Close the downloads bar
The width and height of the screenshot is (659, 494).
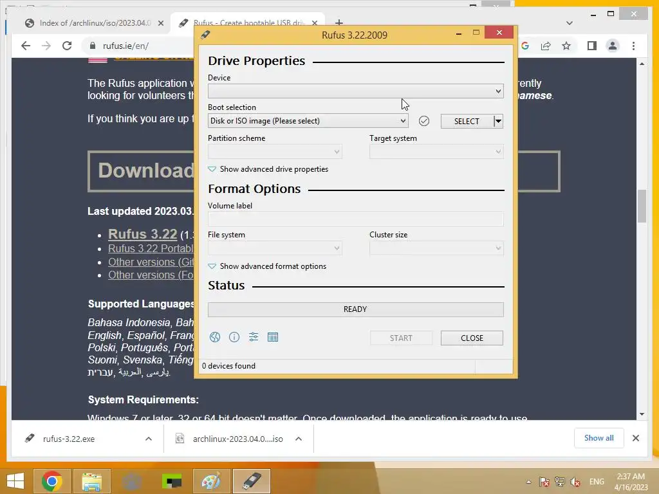point(635,438)
